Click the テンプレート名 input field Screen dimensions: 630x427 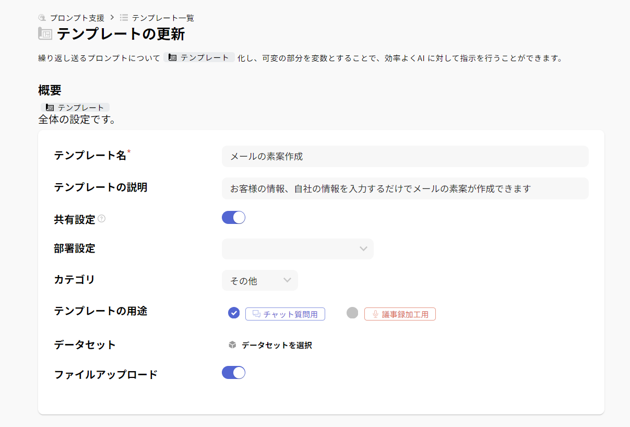405,156
